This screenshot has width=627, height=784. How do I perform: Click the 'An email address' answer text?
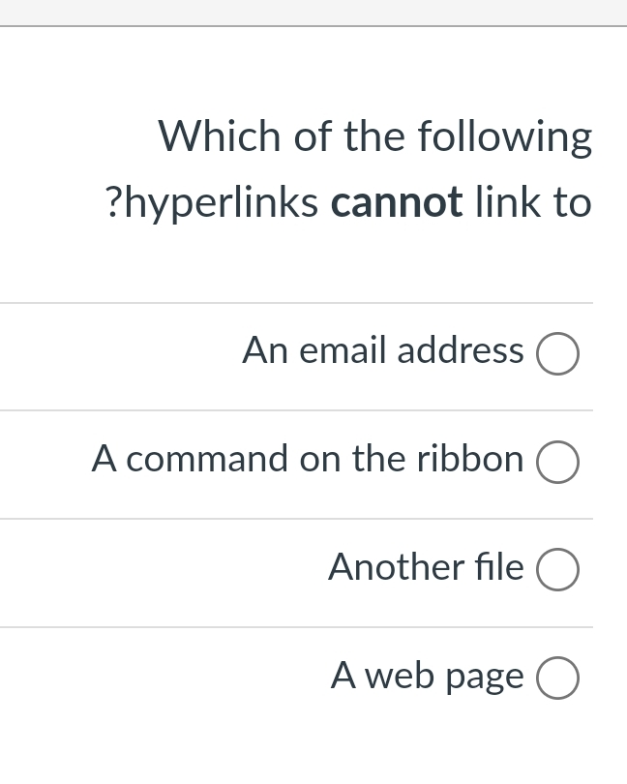point(382,351)
